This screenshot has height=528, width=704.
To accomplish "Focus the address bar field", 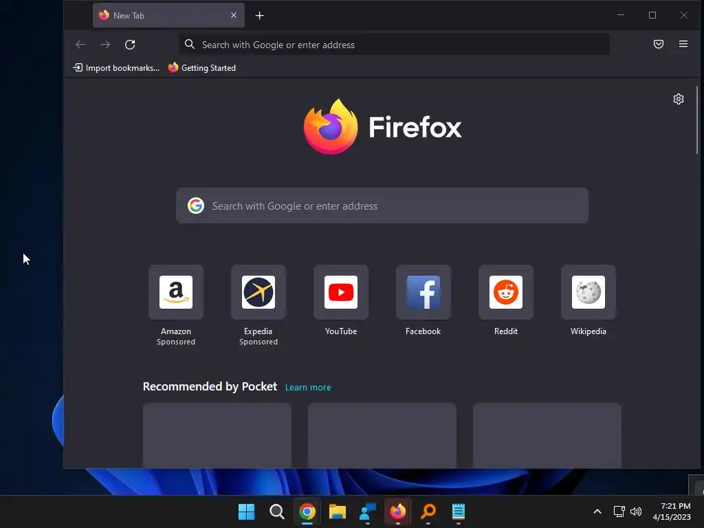I will tap(394, 45).
